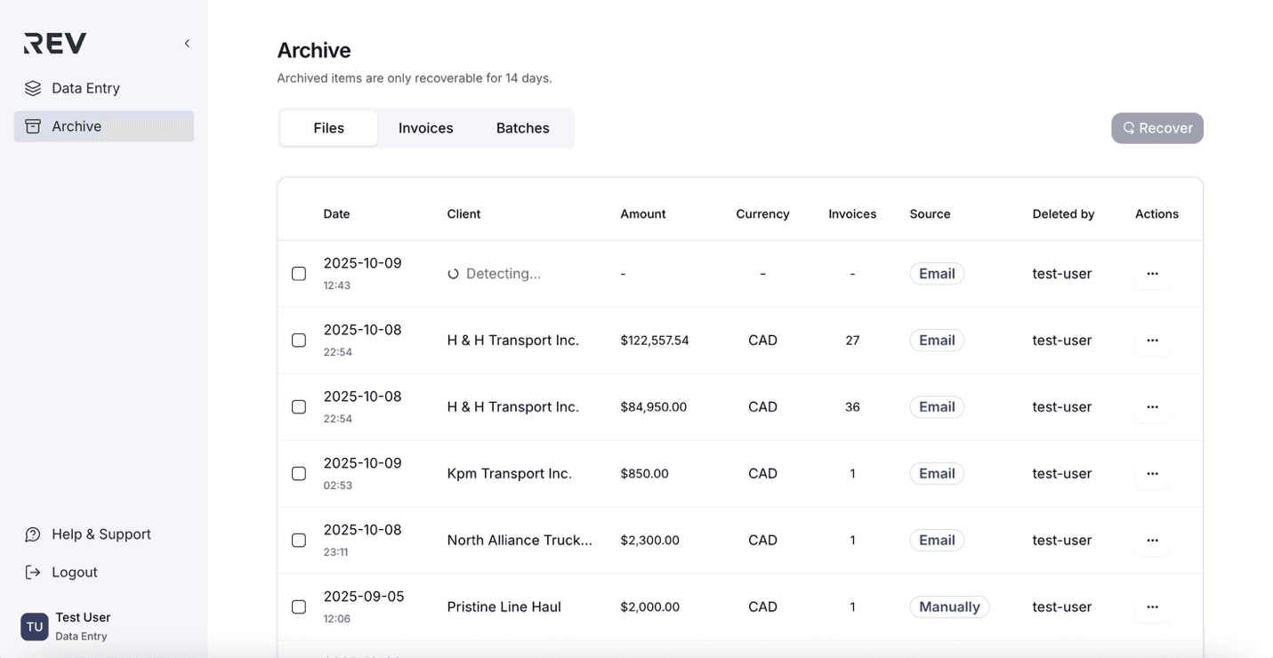Click the REV logo

tap(55, 43)
